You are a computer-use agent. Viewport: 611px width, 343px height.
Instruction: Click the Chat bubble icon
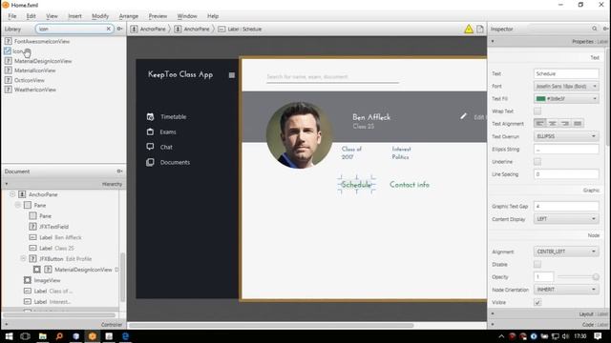pos(150,147)
